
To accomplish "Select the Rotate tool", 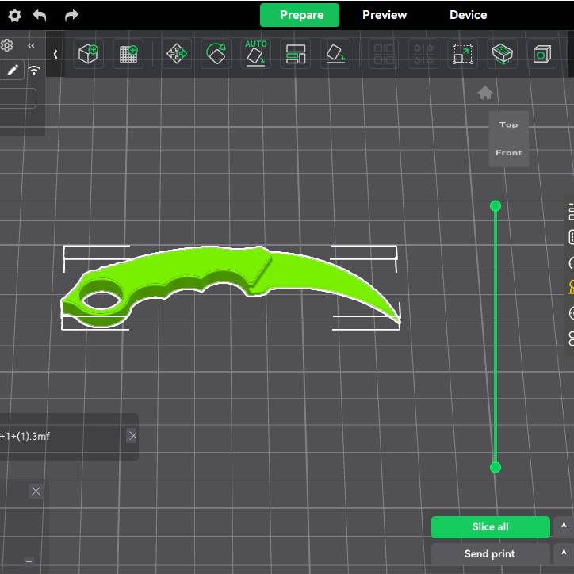I will 216,54.
